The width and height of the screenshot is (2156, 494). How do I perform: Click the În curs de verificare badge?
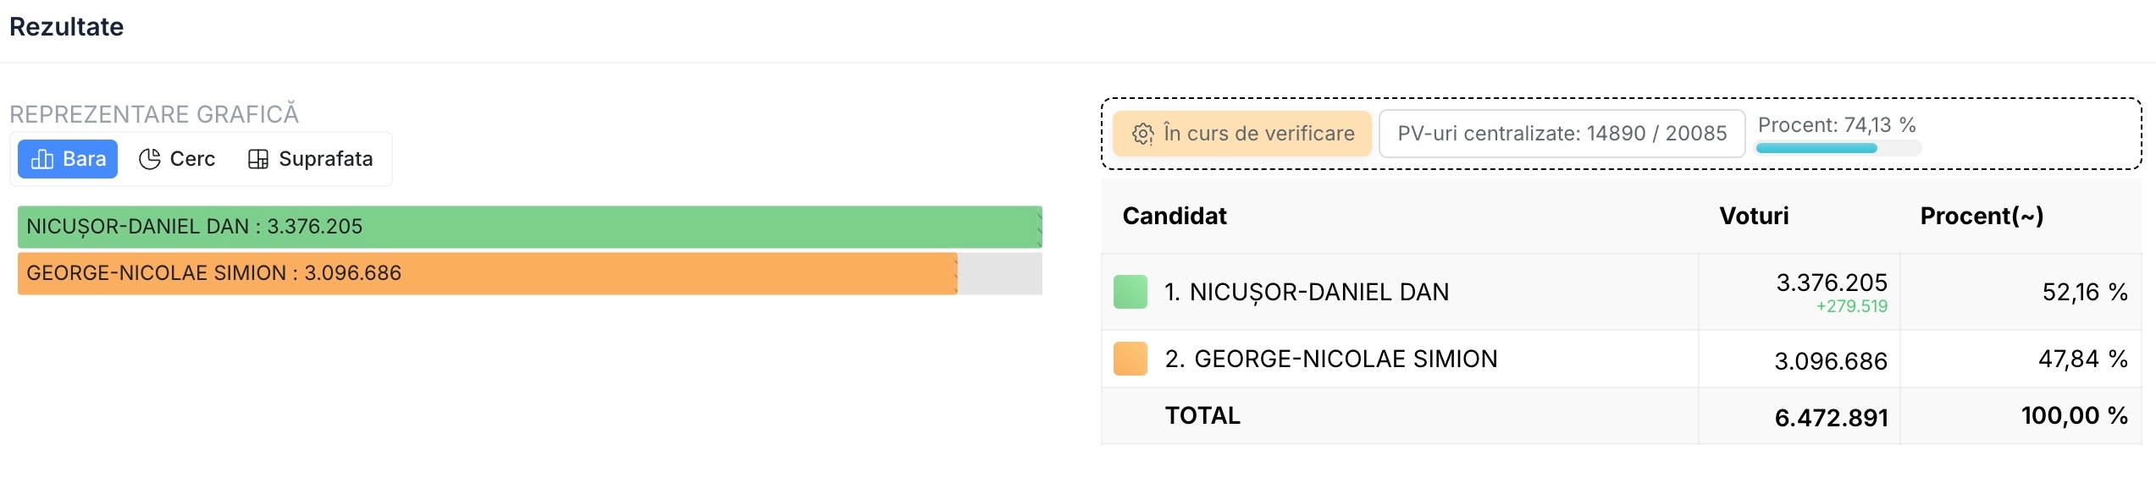[1241, 134]
